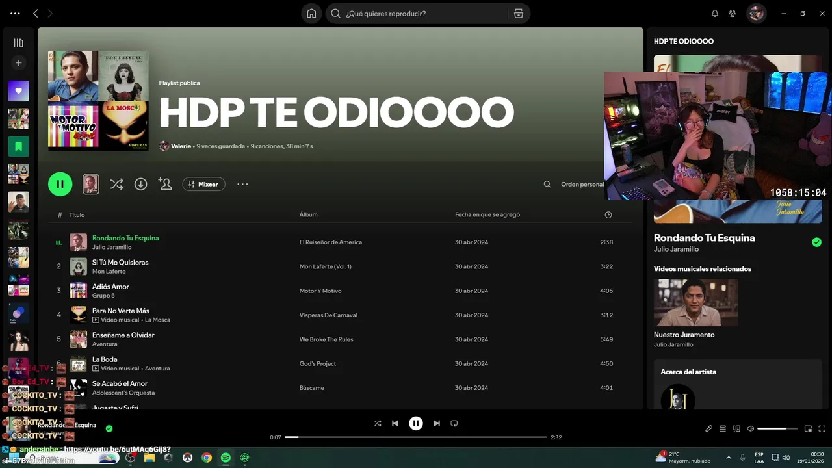Sort by Título column header
This screenshot has height=468, width=832.
pos(77,214)
